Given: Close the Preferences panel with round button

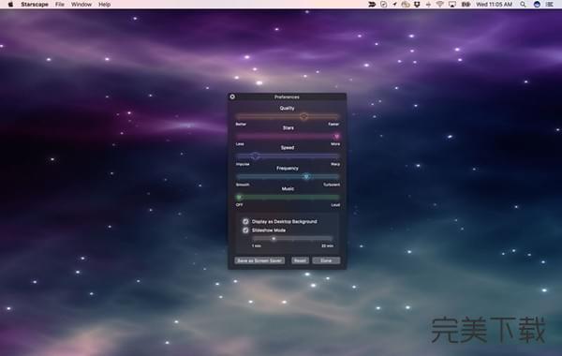Looking at the screenshot, I should [232, 96].
